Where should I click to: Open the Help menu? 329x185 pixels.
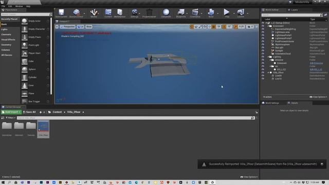28,6
